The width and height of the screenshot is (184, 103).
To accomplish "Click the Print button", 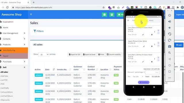I will pos(101,55).
